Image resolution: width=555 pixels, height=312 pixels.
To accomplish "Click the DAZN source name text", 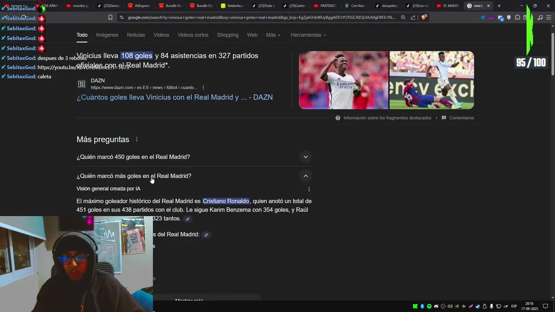I will coord(98,81).
